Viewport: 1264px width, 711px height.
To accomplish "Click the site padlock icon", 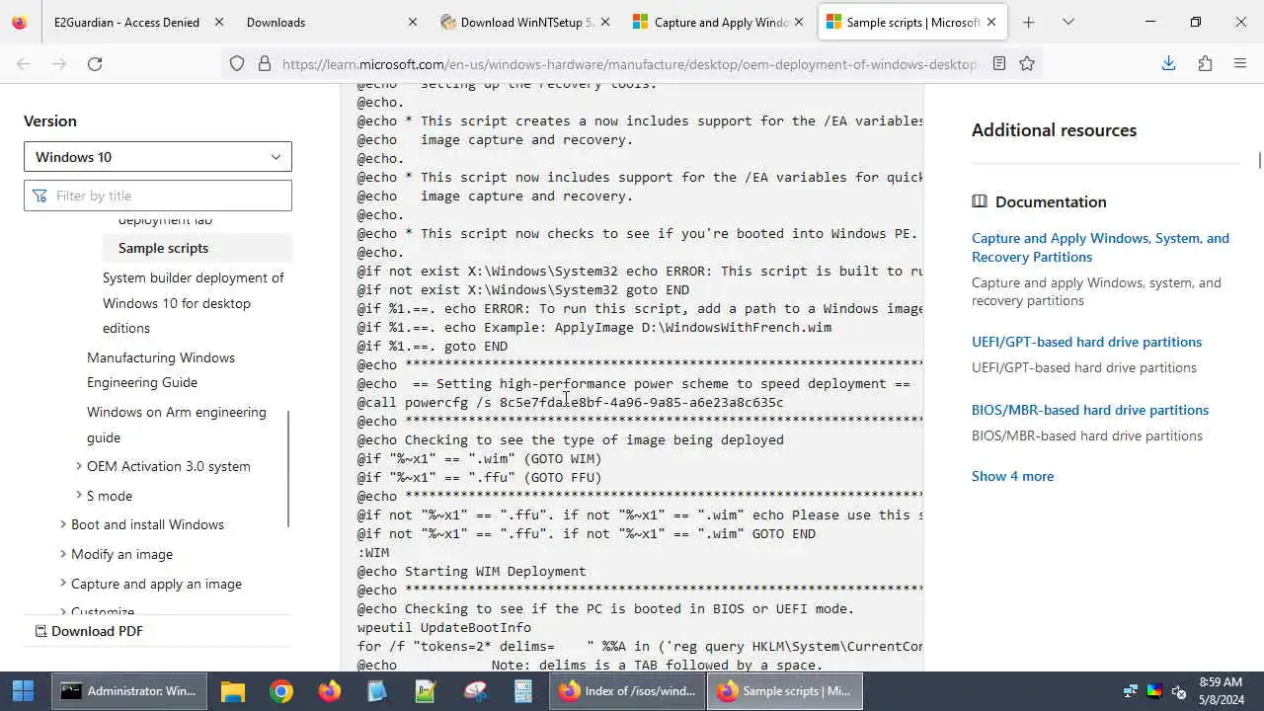I will point(264,63).
